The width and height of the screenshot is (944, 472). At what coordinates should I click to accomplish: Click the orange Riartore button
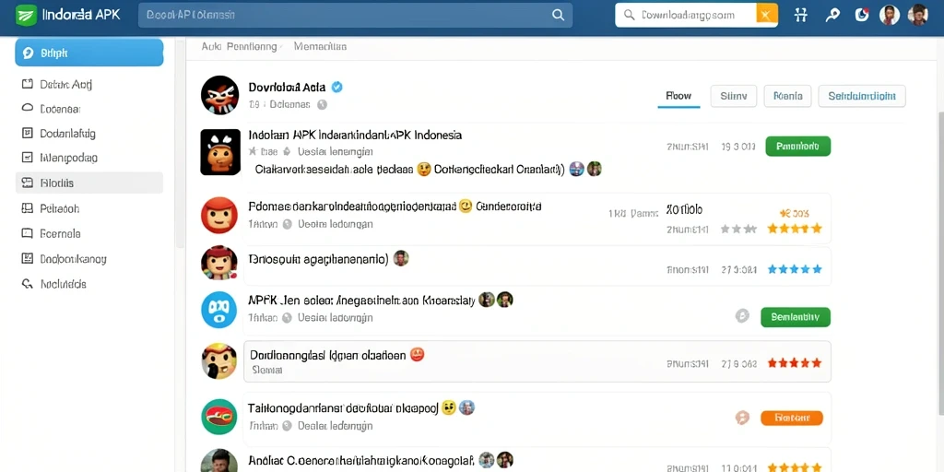coord(792,418)
